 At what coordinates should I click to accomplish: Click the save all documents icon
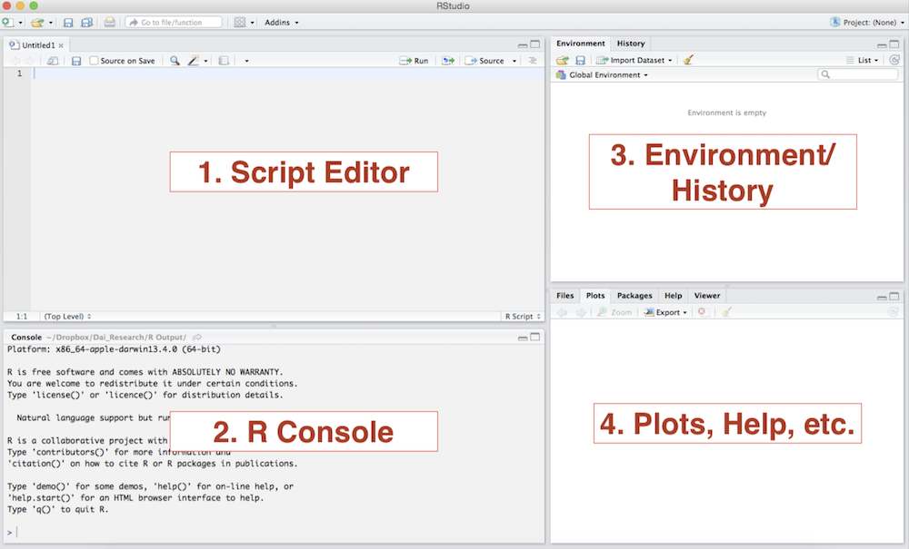[86, 22]
